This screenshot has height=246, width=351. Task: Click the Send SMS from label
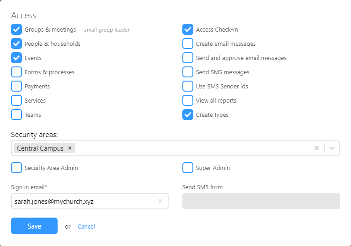[x=202, y=187]
